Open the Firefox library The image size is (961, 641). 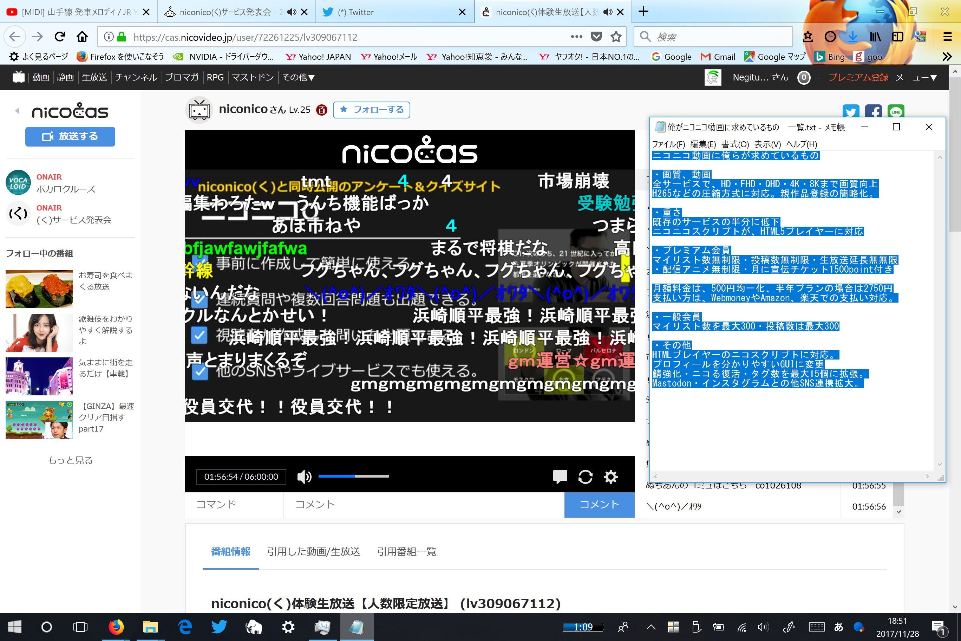click(x=875, y=37)
